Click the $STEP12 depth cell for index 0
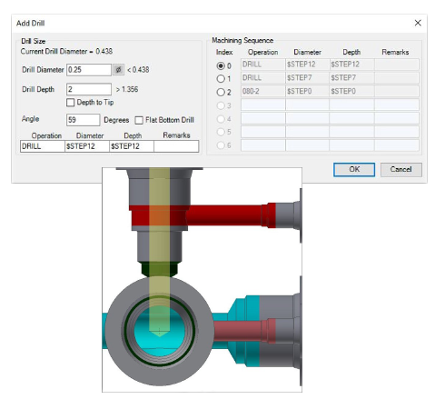 [351, 65]
